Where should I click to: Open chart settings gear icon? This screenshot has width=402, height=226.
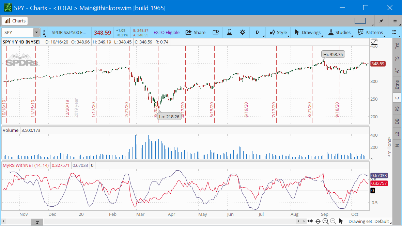242,32
